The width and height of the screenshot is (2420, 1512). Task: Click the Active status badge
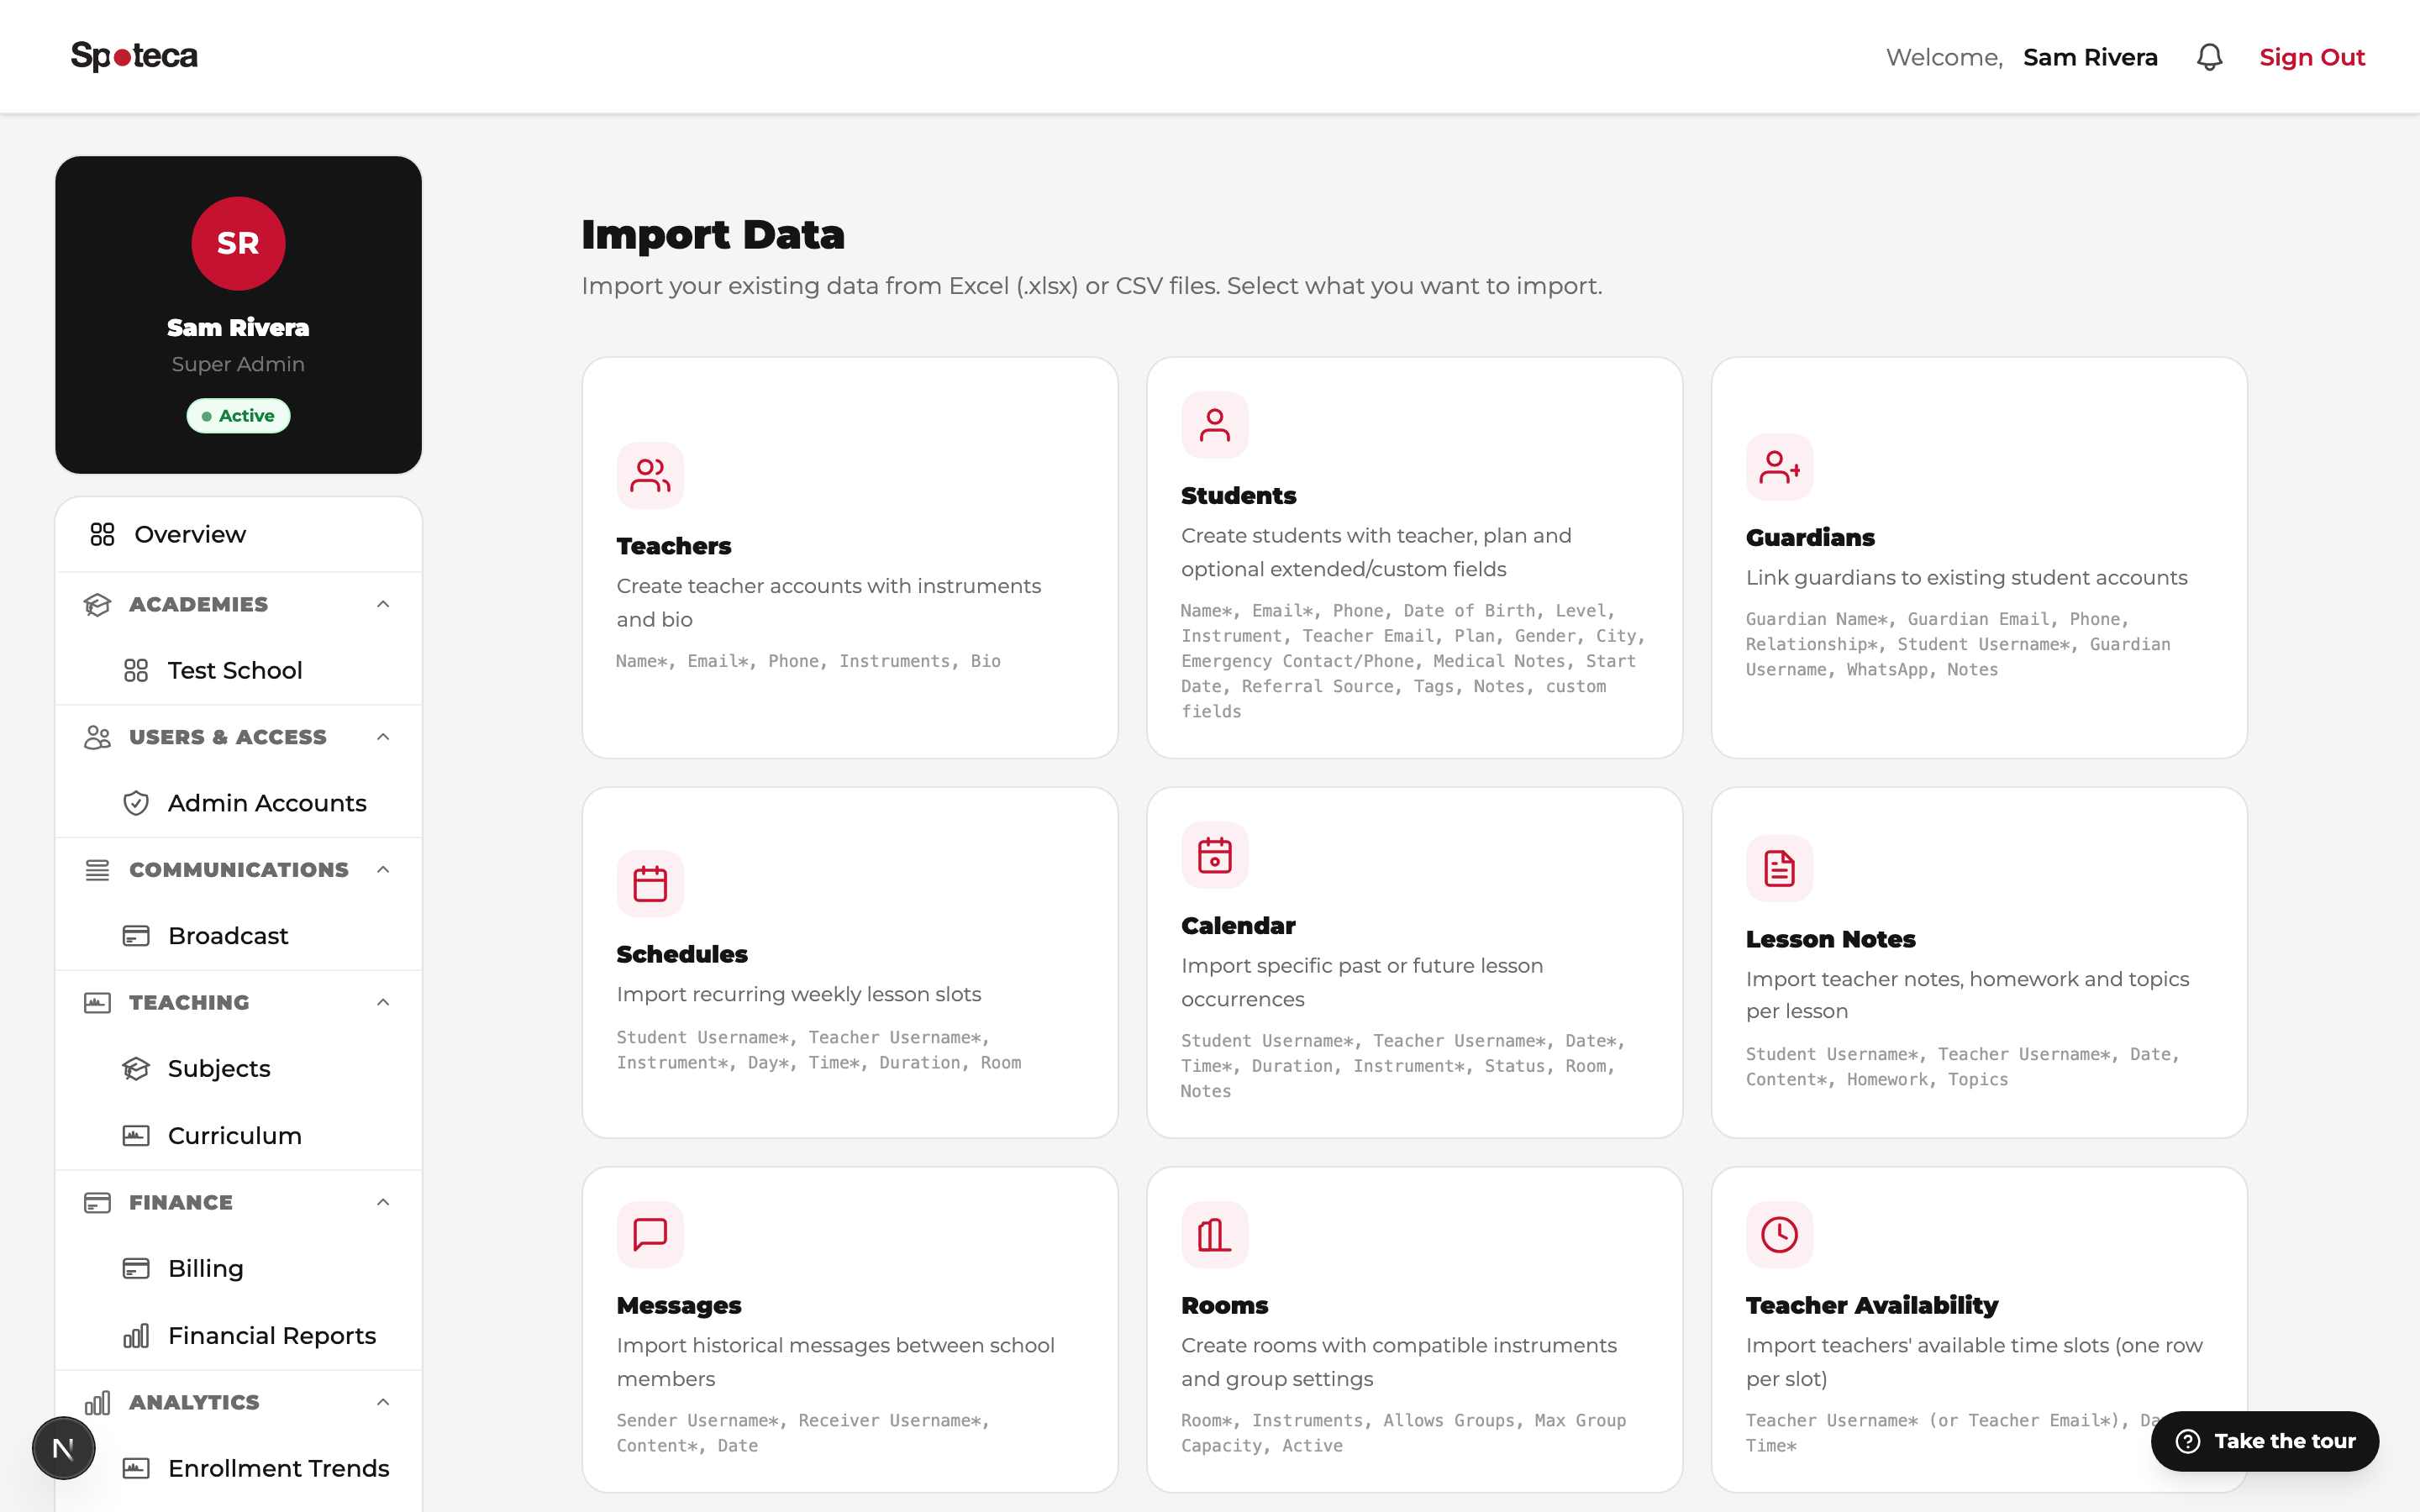[x=238, y=416]
